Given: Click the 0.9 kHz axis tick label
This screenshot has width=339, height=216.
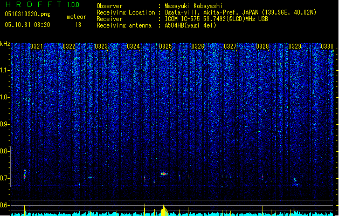Looking at the screenshot, I should (5, 124).
